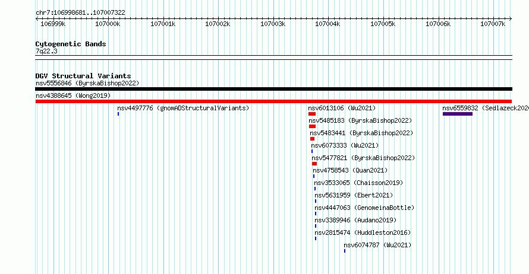Click the 107000k ruler tick label

point(108,24)
